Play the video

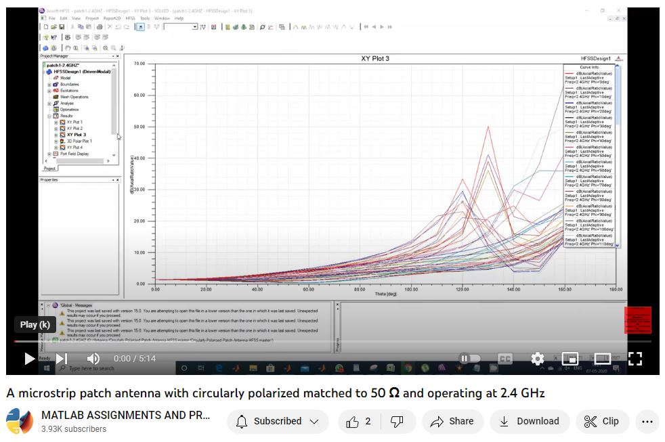click(29, 359)
